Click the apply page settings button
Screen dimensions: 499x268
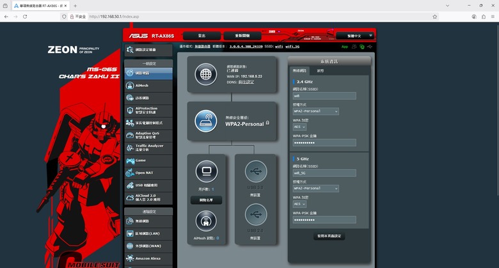coord(329,236)
